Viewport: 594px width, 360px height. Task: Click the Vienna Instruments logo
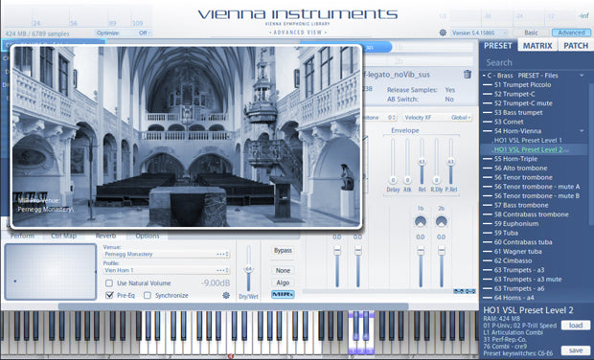[x=297, y=14]
